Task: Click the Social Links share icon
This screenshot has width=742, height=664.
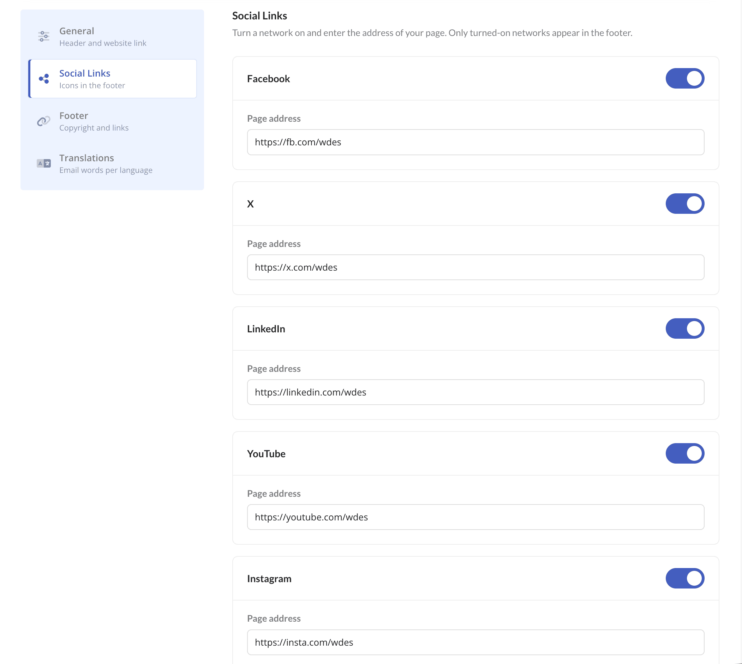Action: pos(44,79)
